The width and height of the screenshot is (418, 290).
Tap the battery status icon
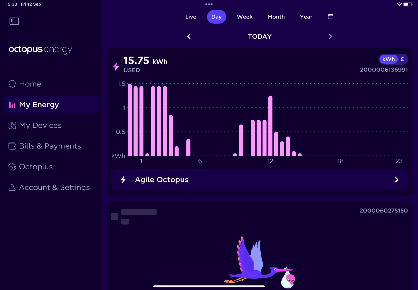click(408, 4)
